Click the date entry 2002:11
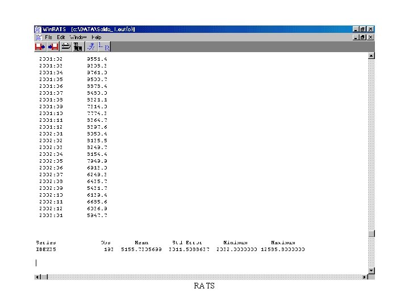The width and height of the screenshot is (409, 306). pyautogui.click(x=51, y=202)
